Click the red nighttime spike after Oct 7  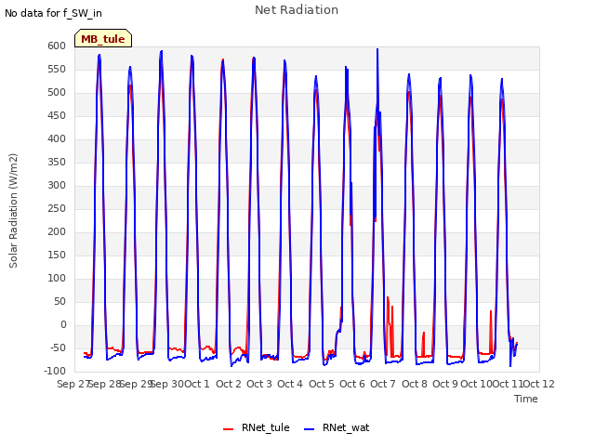click(x=388, y=297)
